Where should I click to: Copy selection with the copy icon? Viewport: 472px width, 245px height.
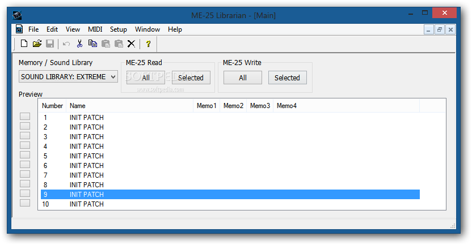(92, 44)
